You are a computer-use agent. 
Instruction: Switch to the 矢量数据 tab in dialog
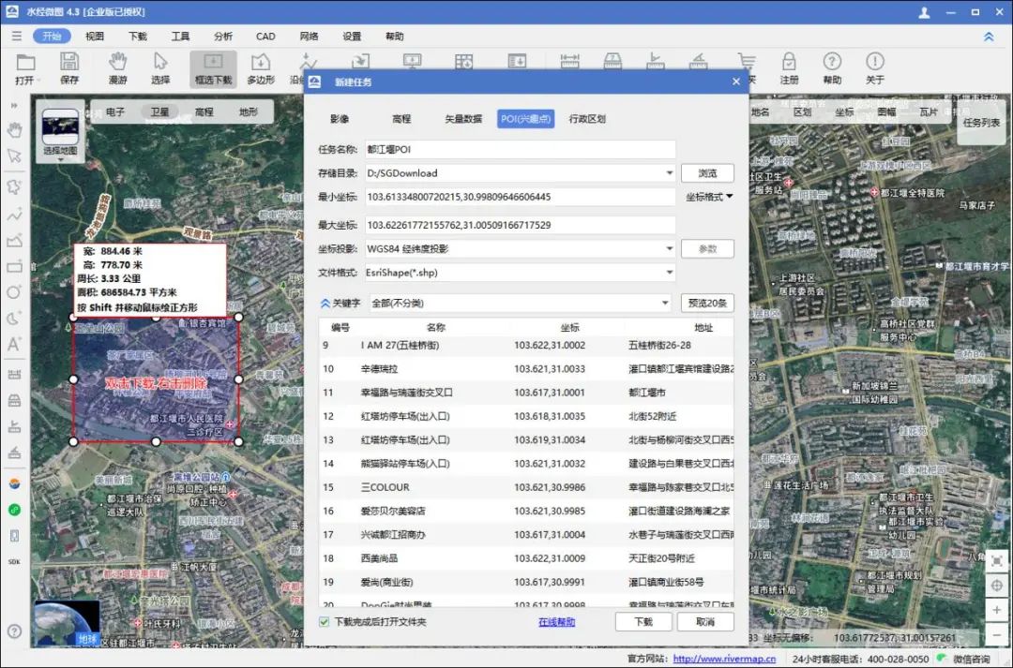[463, 119]
